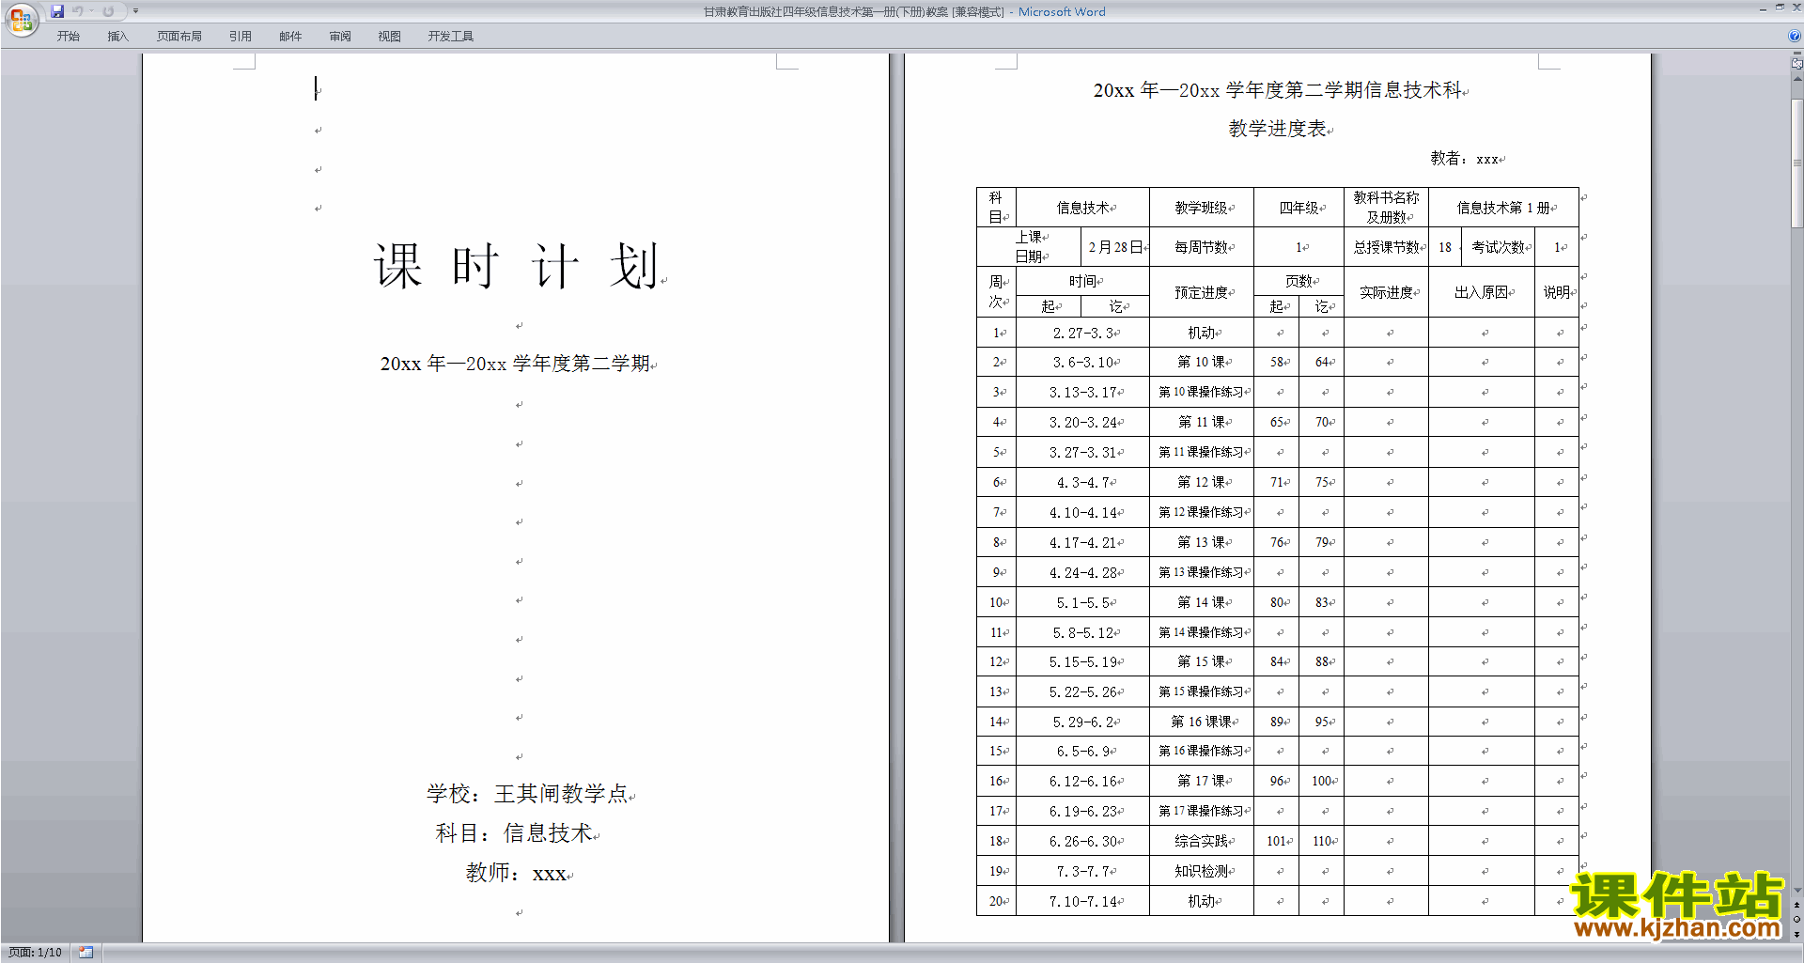Click the Previous Page double-up arrow
The width and height of the screenshot is (1804, 963).
[1796, 906]
